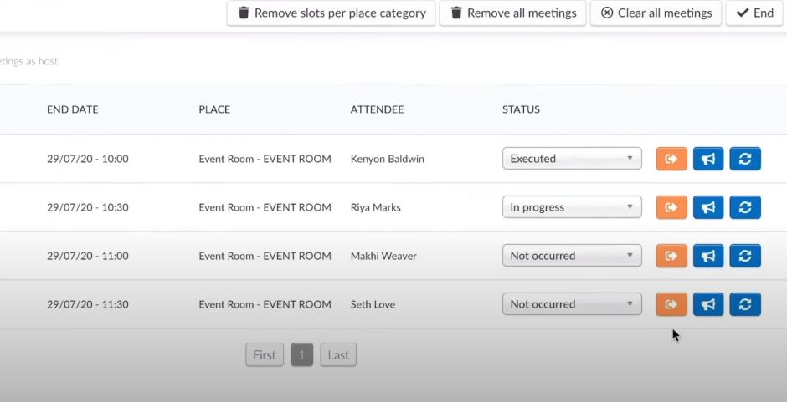The height and width of the screenshot is (402, 787).
Task: Click refresh icon in Kenyon Baldwin row
Action: click(x=745, y=159)
